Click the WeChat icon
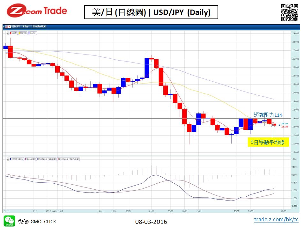 (9, 221)
